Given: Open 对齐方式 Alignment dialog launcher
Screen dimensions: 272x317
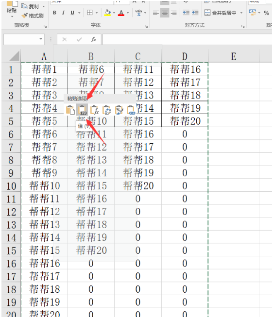Looking at the screenshot, I should (x=243, y=26).
